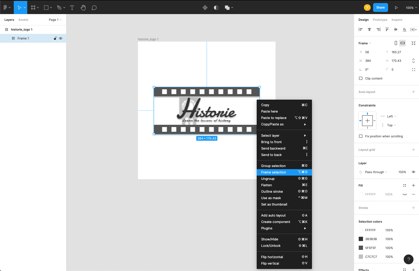Align selection left
Screen dimensions: 419x271
(361, 29)
